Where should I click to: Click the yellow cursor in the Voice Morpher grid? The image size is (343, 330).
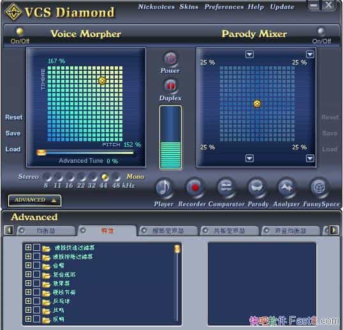pos(102,80)
